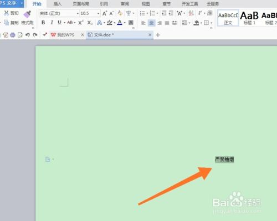Click the Undo arrow
Image resolution: width=277 pixels, height=221 pixels.
28,35
